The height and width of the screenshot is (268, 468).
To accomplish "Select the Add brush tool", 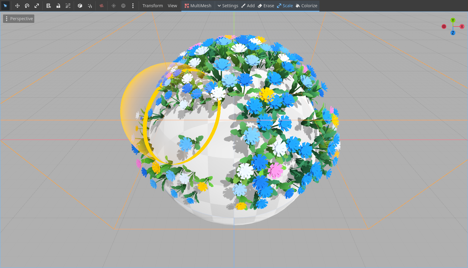I will pyautogui.click(x=248, y=6).
